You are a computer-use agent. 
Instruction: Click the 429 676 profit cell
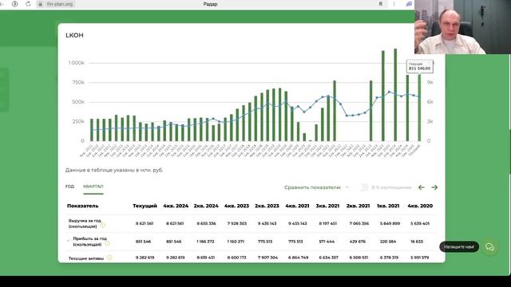[358, 242]
